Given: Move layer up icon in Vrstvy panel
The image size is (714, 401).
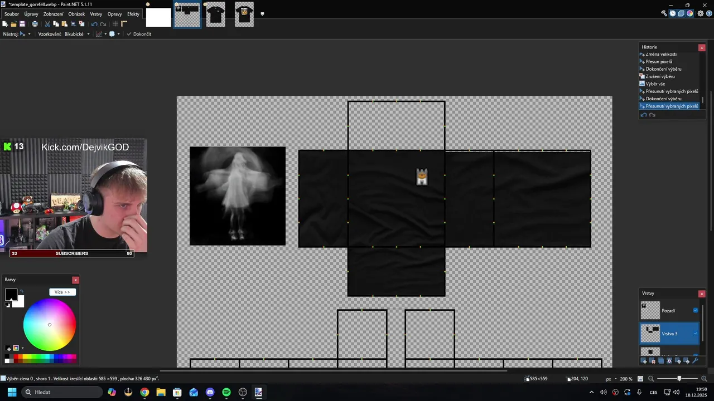Looking at the screenshot, I should tap(678, 361).
